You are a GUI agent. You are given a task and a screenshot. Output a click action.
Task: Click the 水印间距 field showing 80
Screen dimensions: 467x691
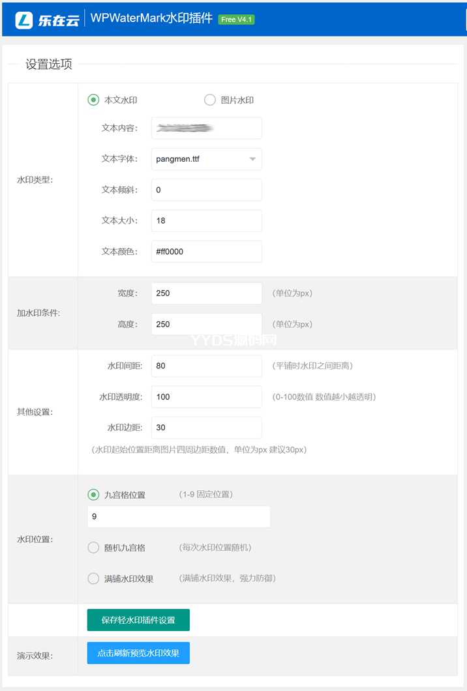point(206,366)
